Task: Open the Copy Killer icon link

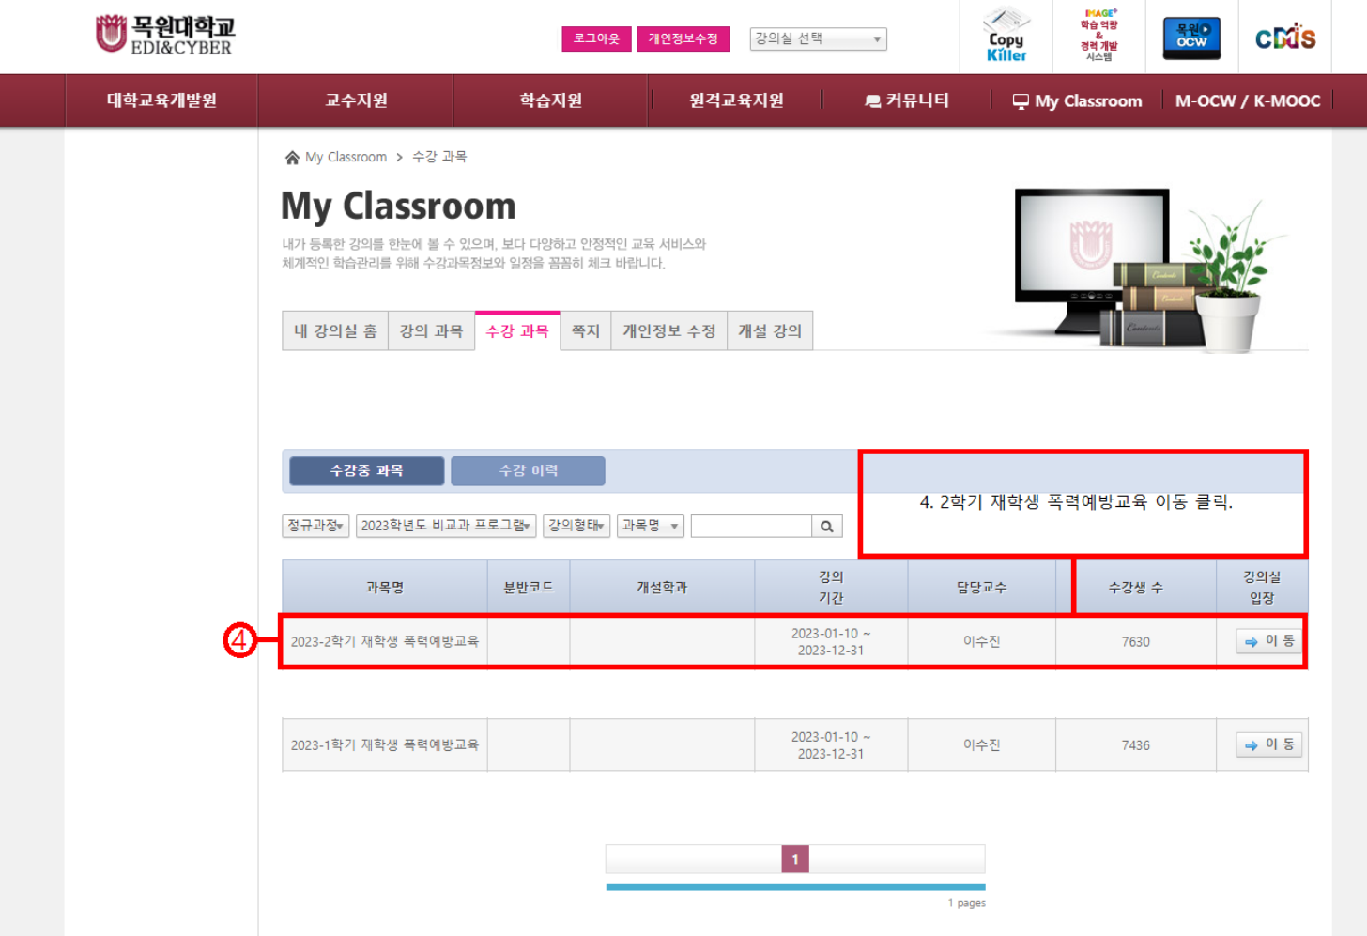Action: point(1006,36)
